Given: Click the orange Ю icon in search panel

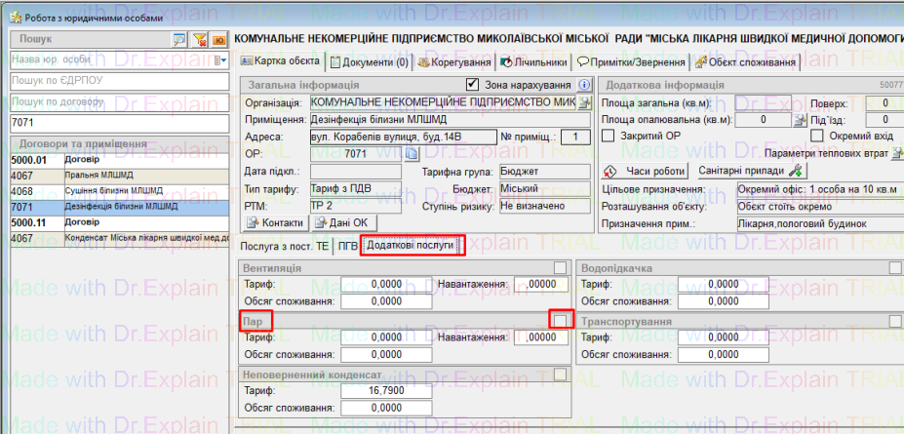Looking at the screenshot, I should (x=219, y=39).
